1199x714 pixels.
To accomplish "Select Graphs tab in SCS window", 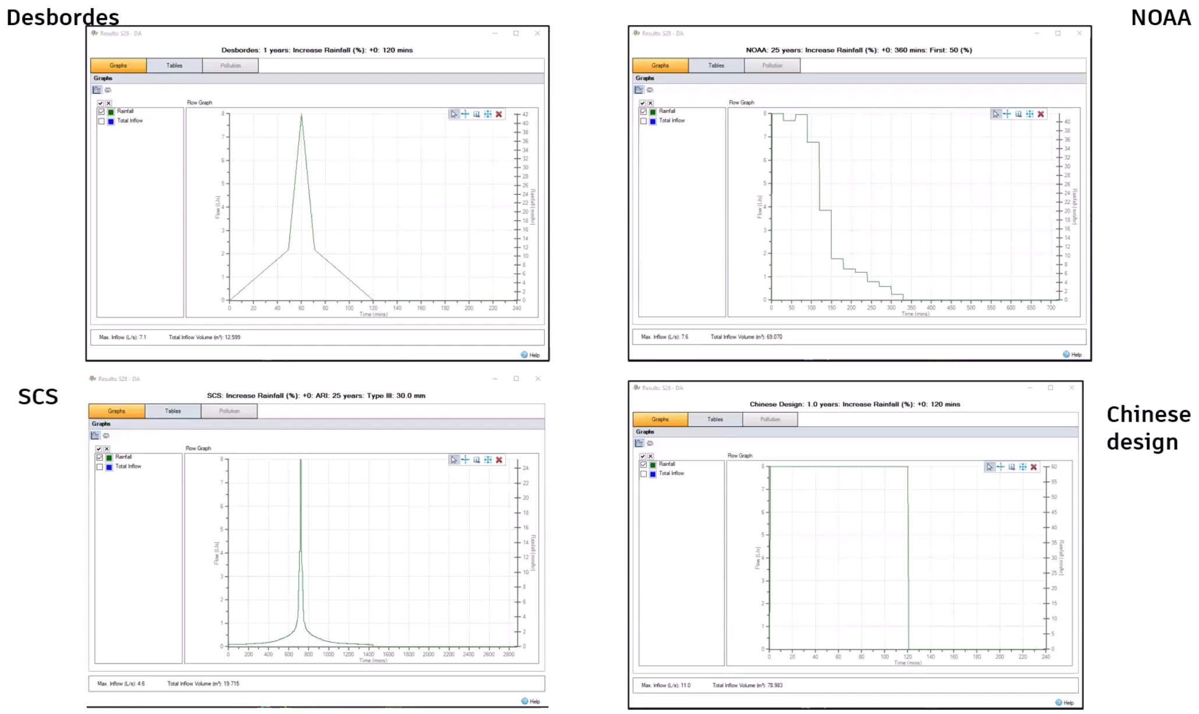I will 116,411.
